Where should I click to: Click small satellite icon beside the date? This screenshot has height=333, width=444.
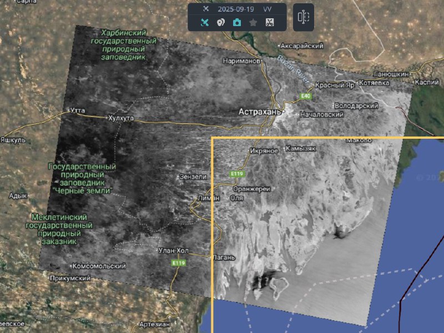coord(205,9)
